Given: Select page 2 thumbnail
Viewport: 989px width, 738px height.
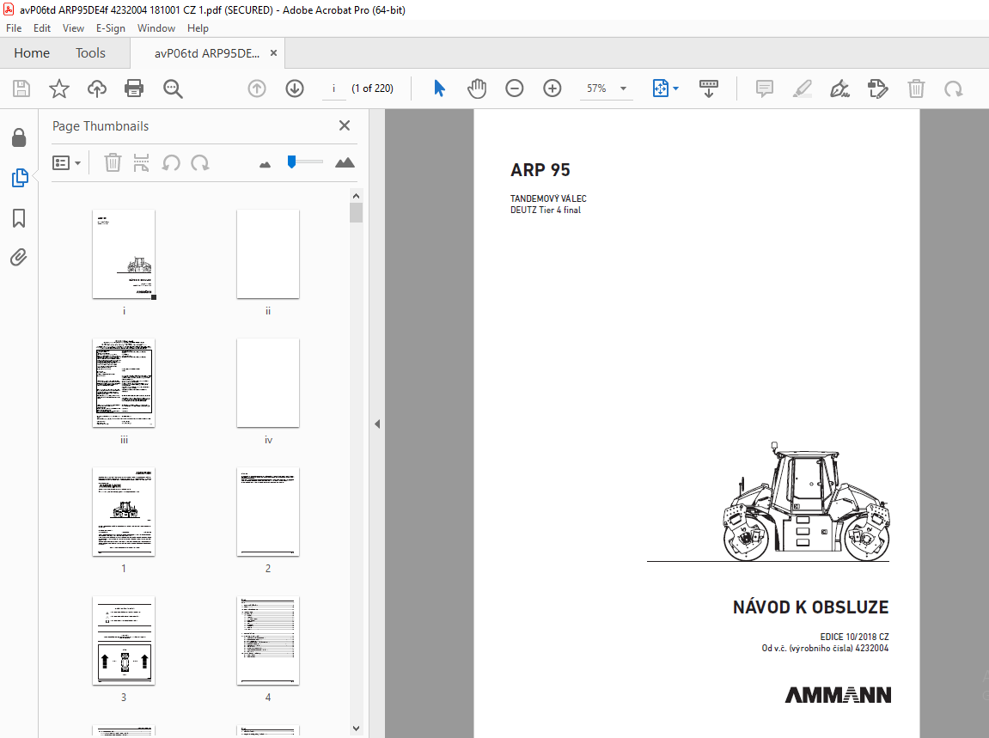Looking at the screenshot, I should 268,511.
